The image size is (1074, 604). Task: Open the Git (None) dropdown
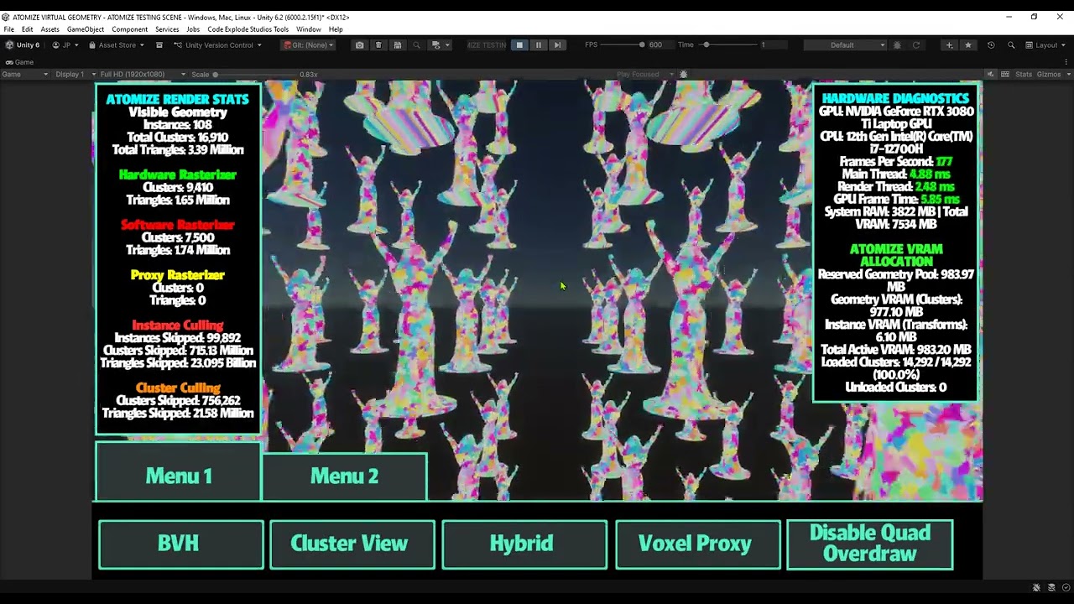point(309,45)
